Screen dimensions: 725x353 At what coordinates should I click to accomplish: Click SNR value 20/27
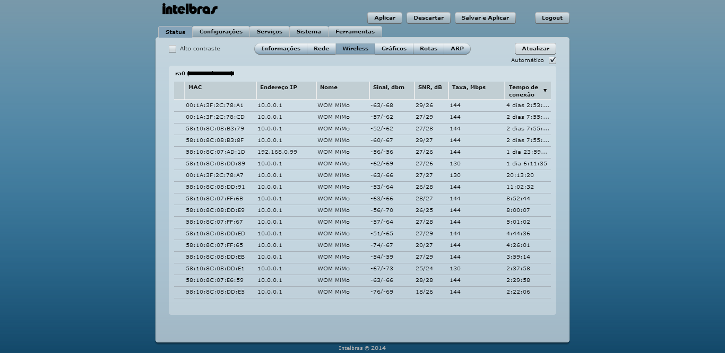point(424,245)
